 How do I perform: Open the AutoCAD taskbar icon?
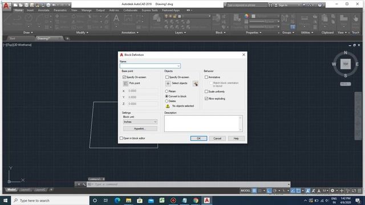[x=206, y=200]
